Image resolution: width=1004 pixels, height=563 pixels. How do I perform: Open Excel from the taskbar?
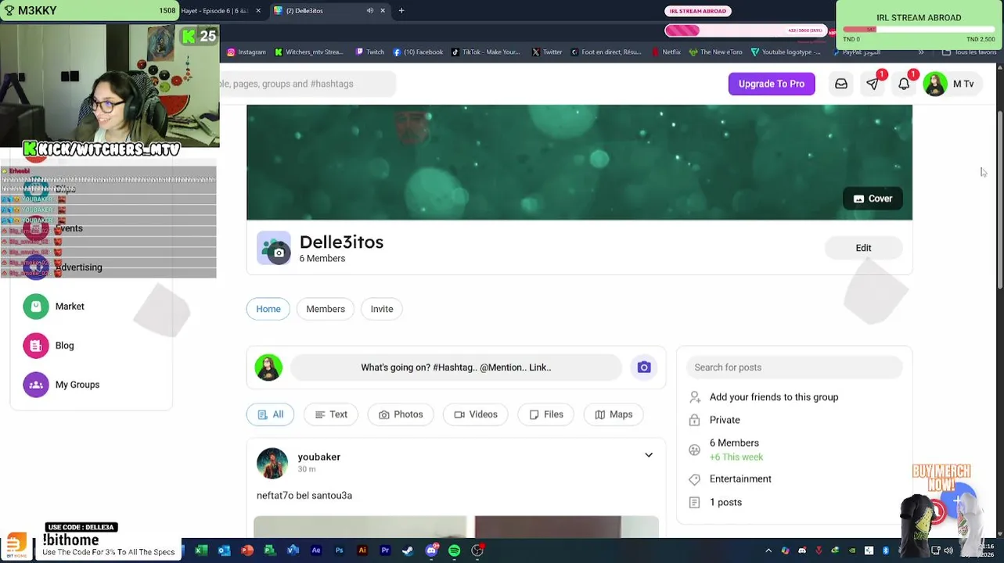pyautogui.click(x=201, y=550)
